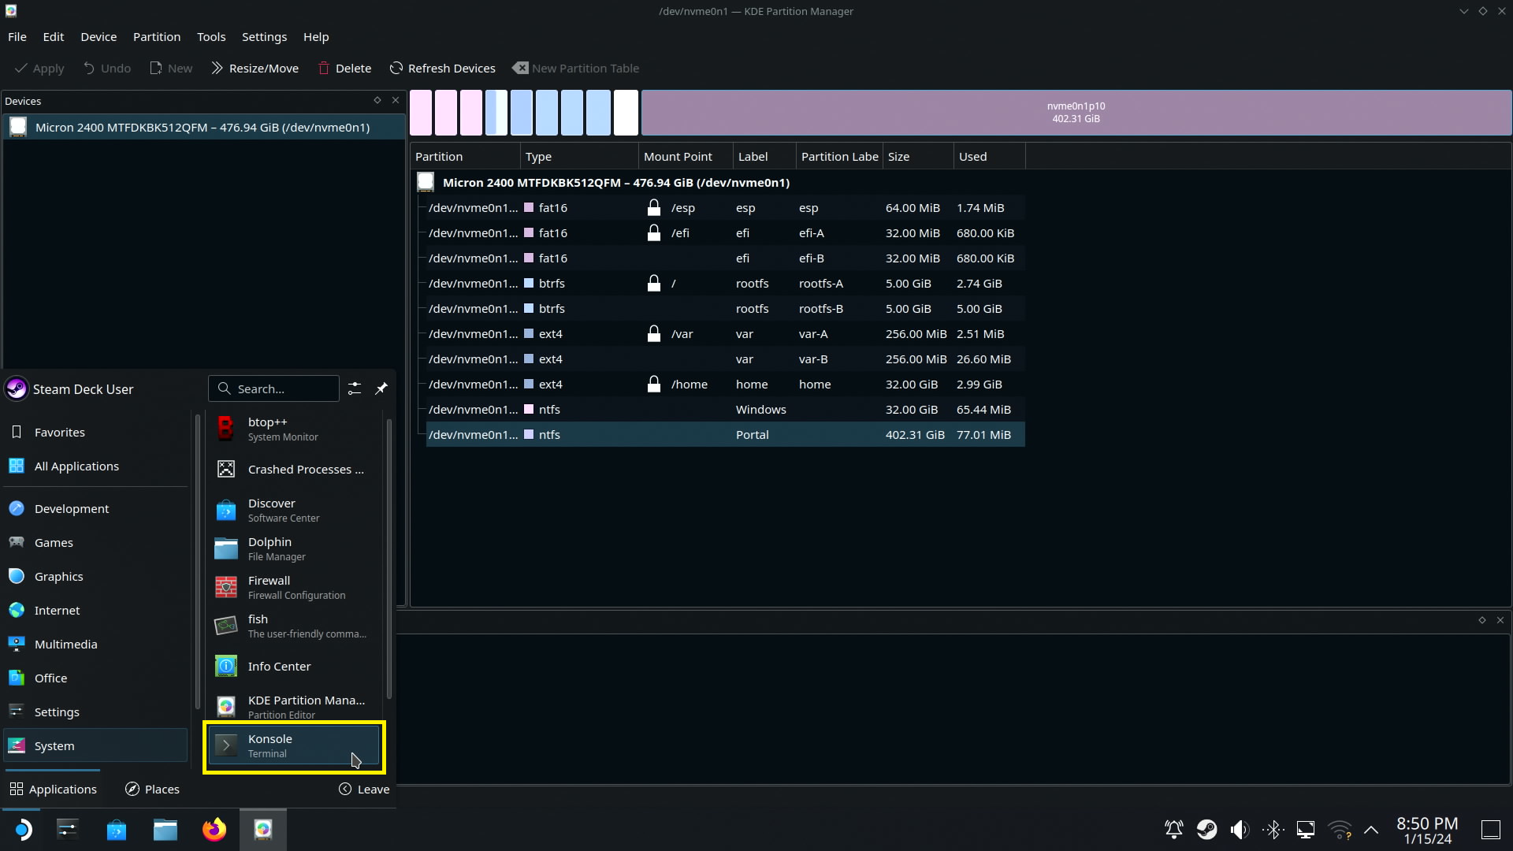The image size is (1513, 851).
Task: Select the nvme0n1p10 402.31 GiB partition bar
Action: pos(1076,113)
